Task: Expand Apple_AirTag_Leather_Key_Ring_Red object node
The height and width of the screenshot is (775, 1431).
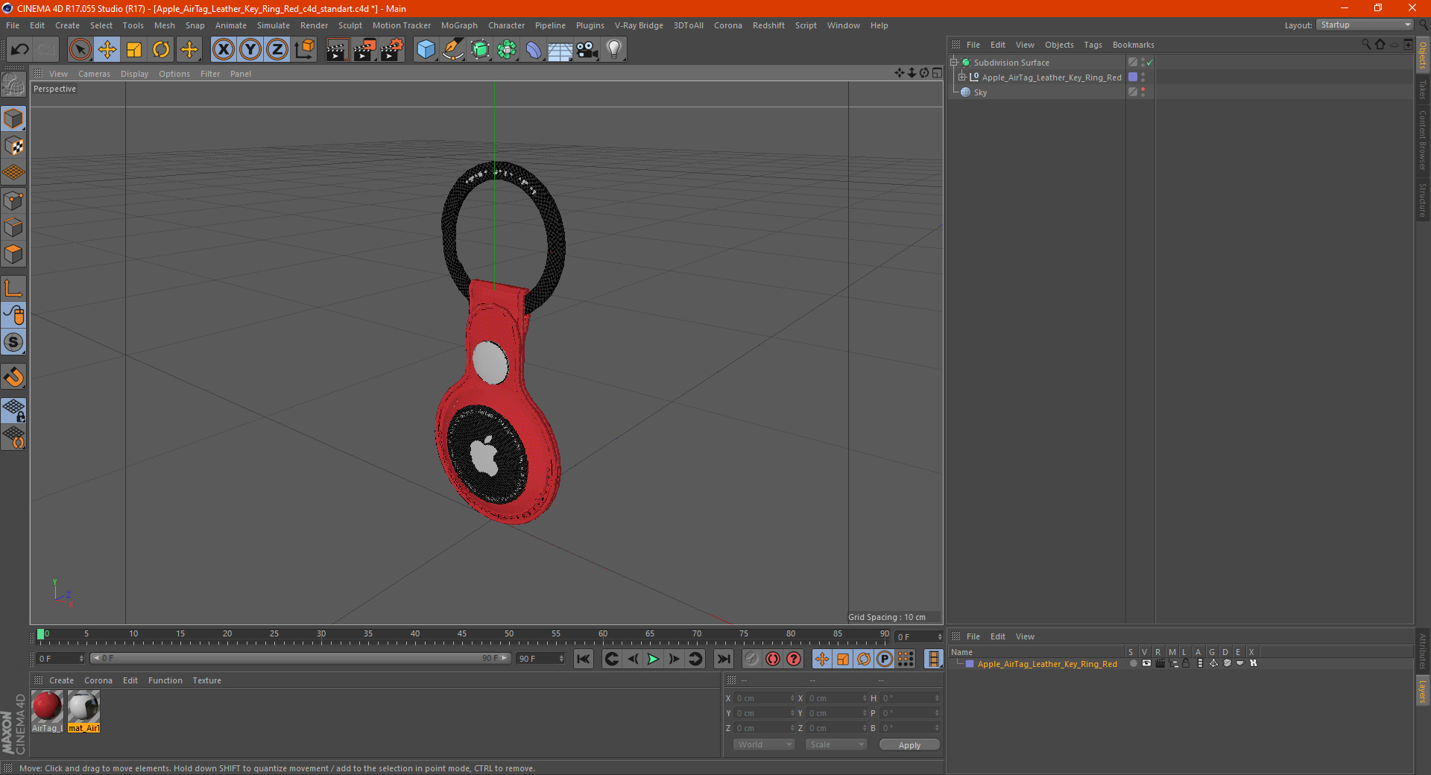Action: tap(962, 77)
